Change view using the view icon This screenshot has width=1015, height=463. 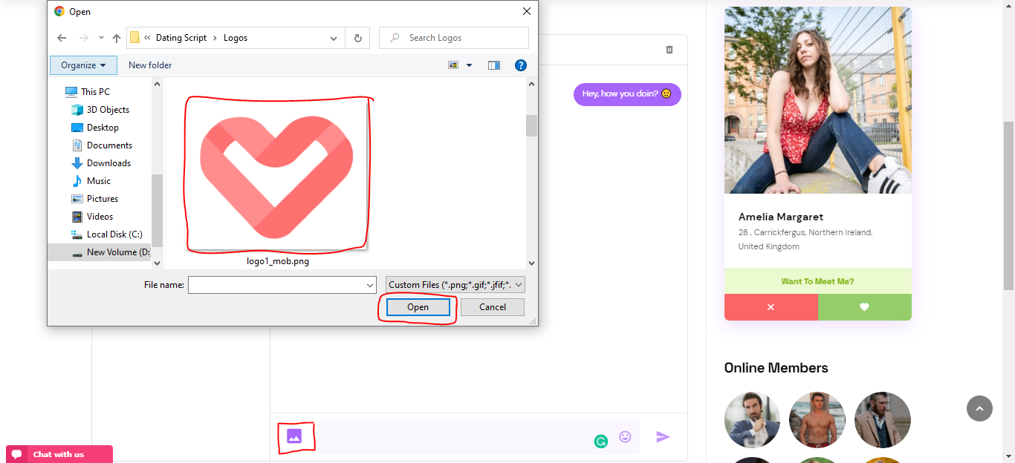click(453, 65)
